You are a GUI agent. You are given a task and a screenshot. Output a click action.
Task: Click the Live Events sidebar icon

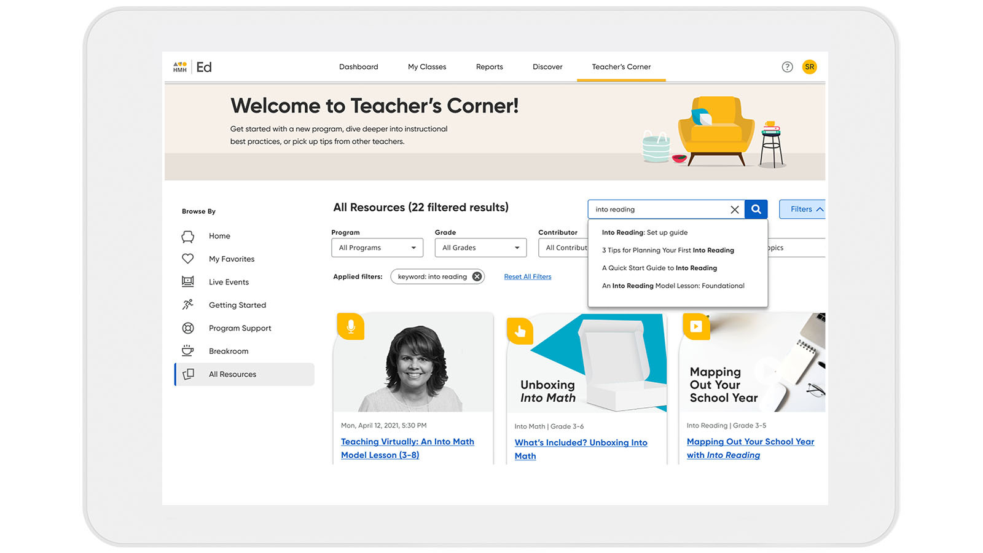(x=187, y=281)
